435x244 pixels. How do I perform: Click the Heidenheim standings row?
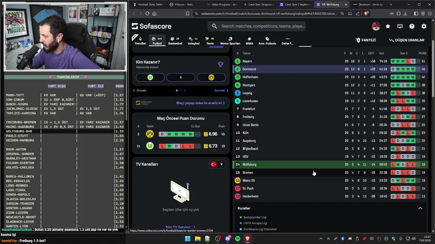[330, 196]
